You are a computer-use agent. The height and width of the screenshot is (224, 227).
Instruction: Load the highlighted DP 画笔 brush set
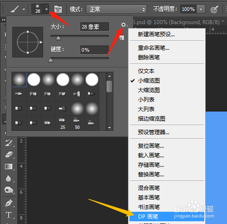167,216
